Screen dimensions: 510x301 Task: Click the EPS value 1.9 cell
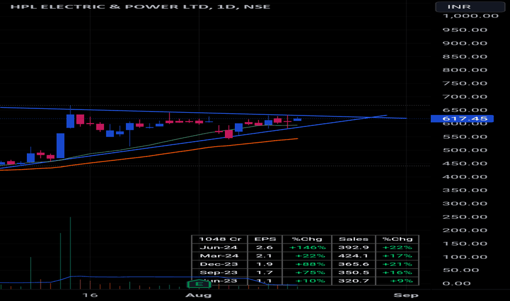(264, 264)
